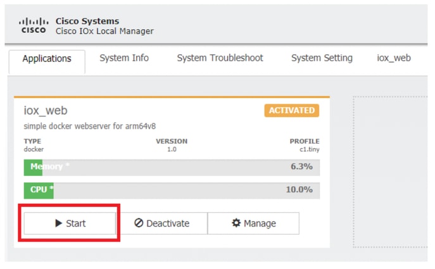Deactivate the iox_web application
Image resolution: width=435 pixels, height=269 pixels.
pyautogui.click(x=162, y=223)
